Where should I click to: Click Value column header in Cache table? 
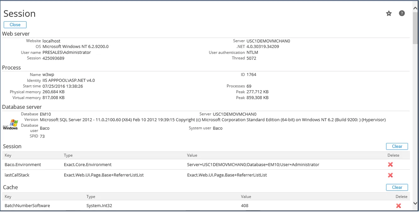pos(246,197)
